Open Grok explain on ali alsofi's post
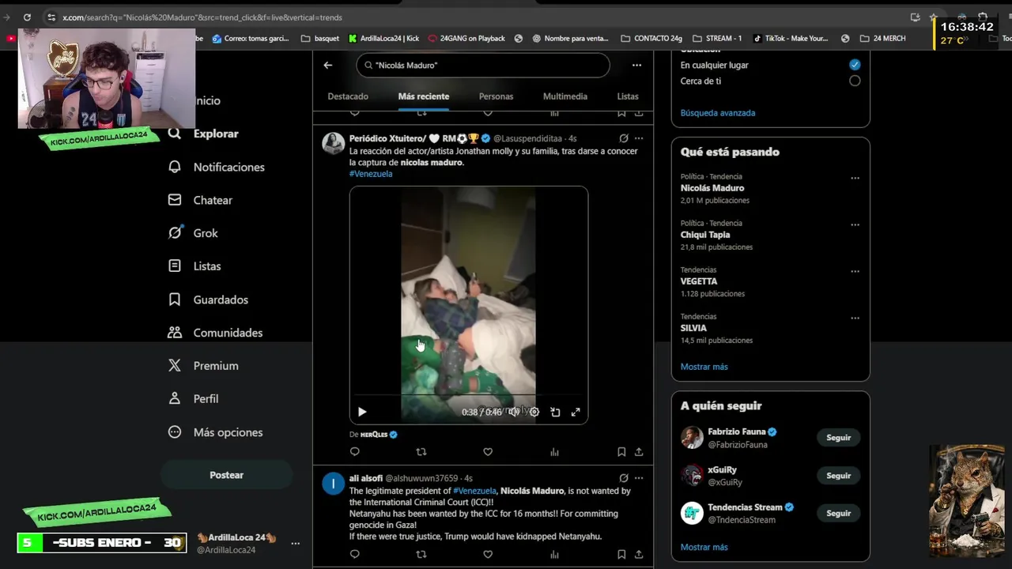The width and height of the screenshot is (1012, 569). pyautogui.click(x=624, y=478)
